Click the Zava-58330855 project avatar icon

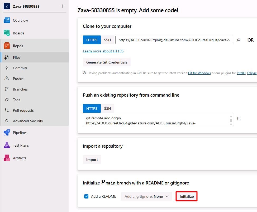pos(7,6)
